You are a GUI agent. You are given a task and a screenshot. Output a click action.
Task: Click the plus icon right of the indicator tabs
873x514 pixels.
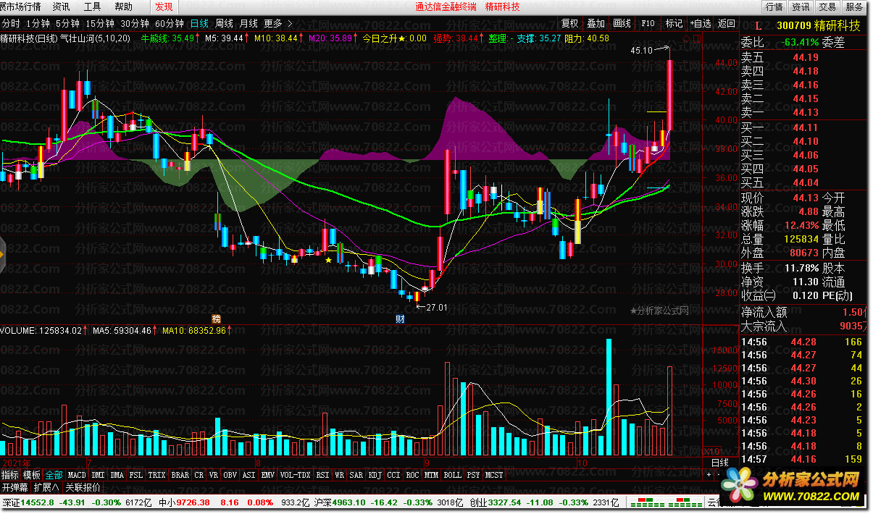709,475
